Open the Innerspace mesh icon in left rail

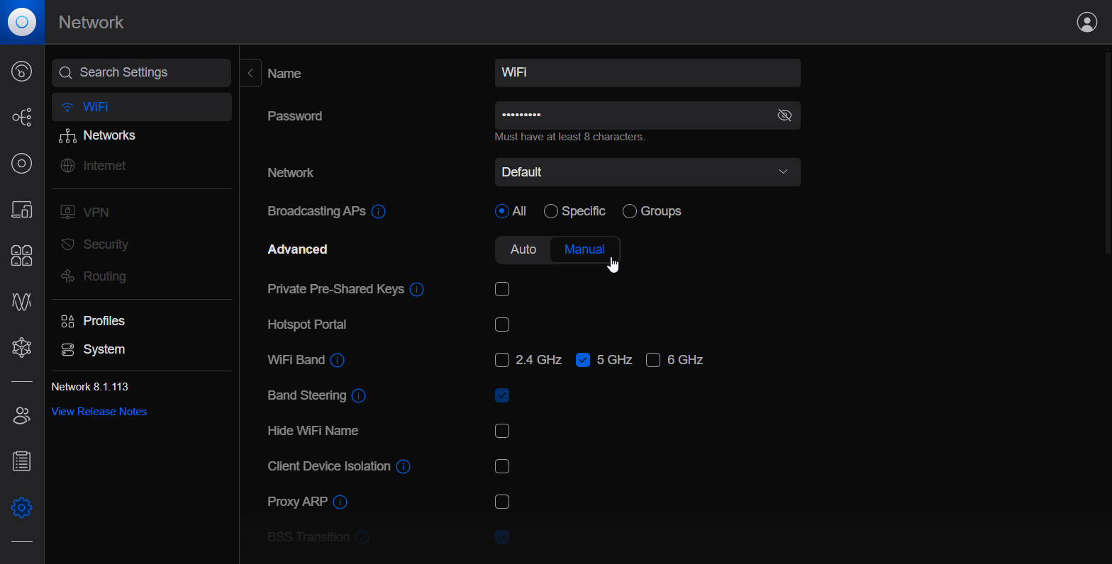[x=22, y=347]
